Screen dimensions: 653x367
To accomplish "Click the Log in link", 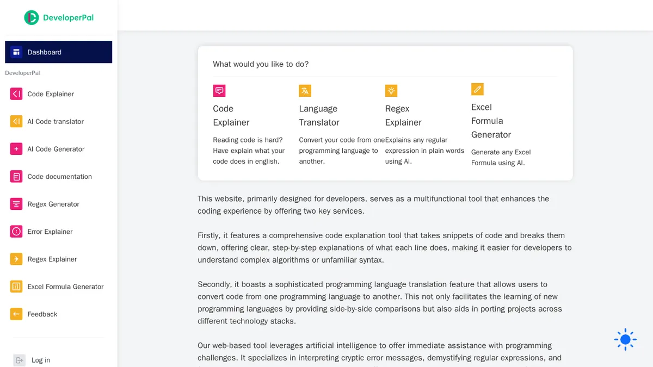I will click(40, 360).
